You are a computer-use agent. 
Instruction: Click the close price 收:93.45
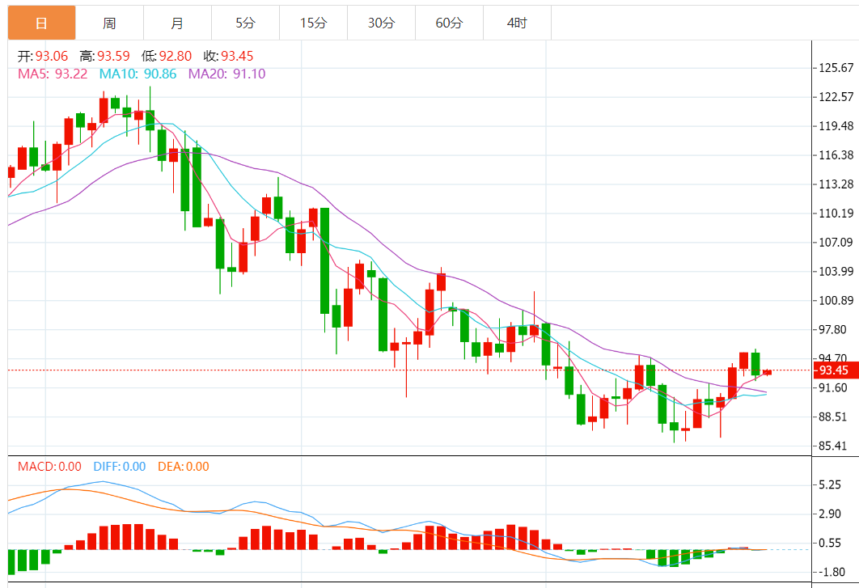pyautogui.click(x=228, y=56)
